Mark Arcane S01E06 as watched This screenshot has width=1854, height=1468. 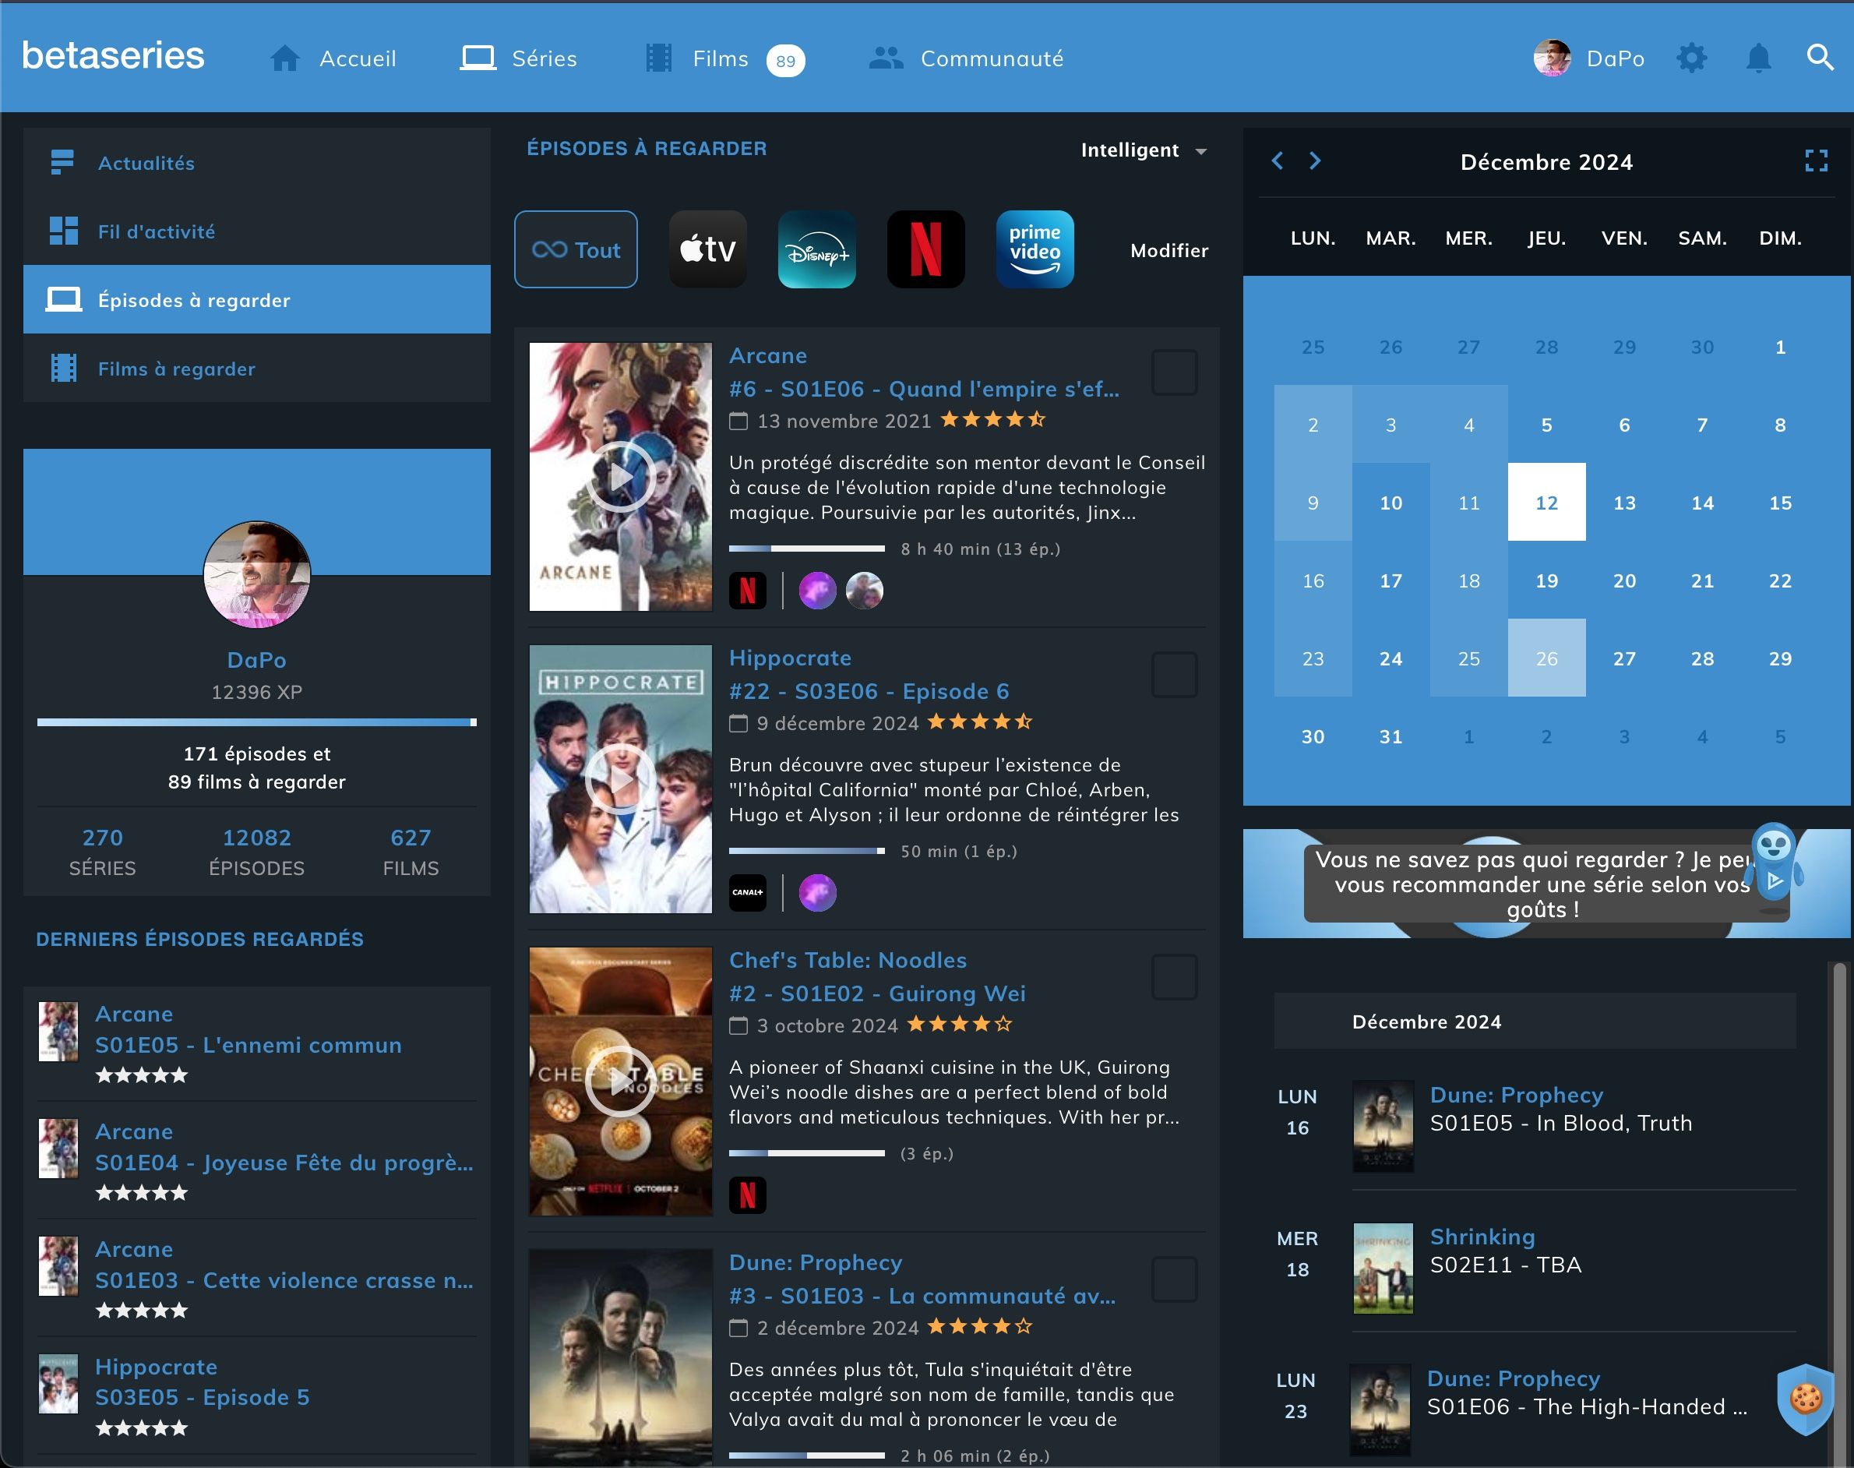1174,373
